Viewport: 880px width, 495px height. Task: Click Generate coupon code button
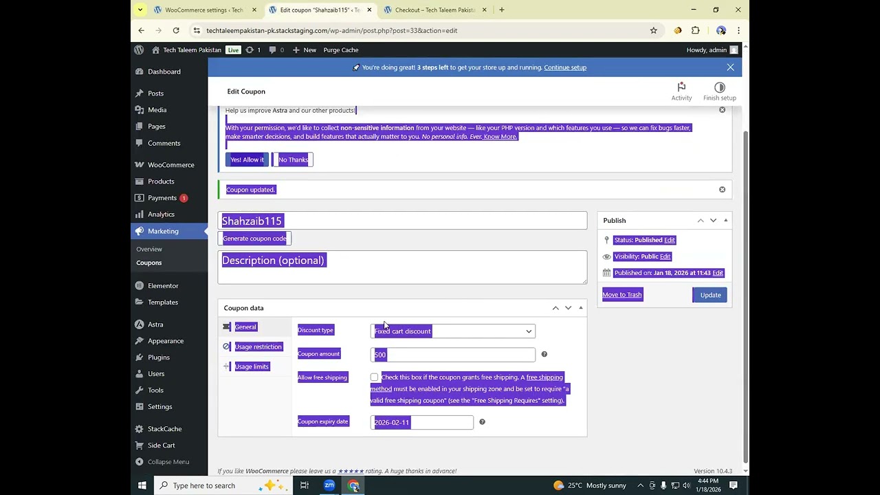click(254, 239)
